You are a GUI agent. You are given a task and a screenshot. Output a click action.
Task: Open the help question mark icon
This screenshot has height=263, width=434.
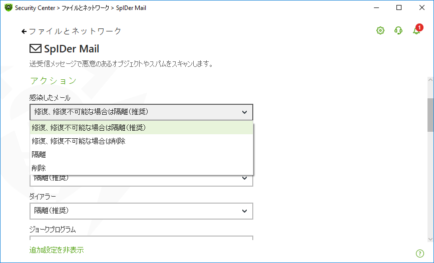tap(419, 254)
